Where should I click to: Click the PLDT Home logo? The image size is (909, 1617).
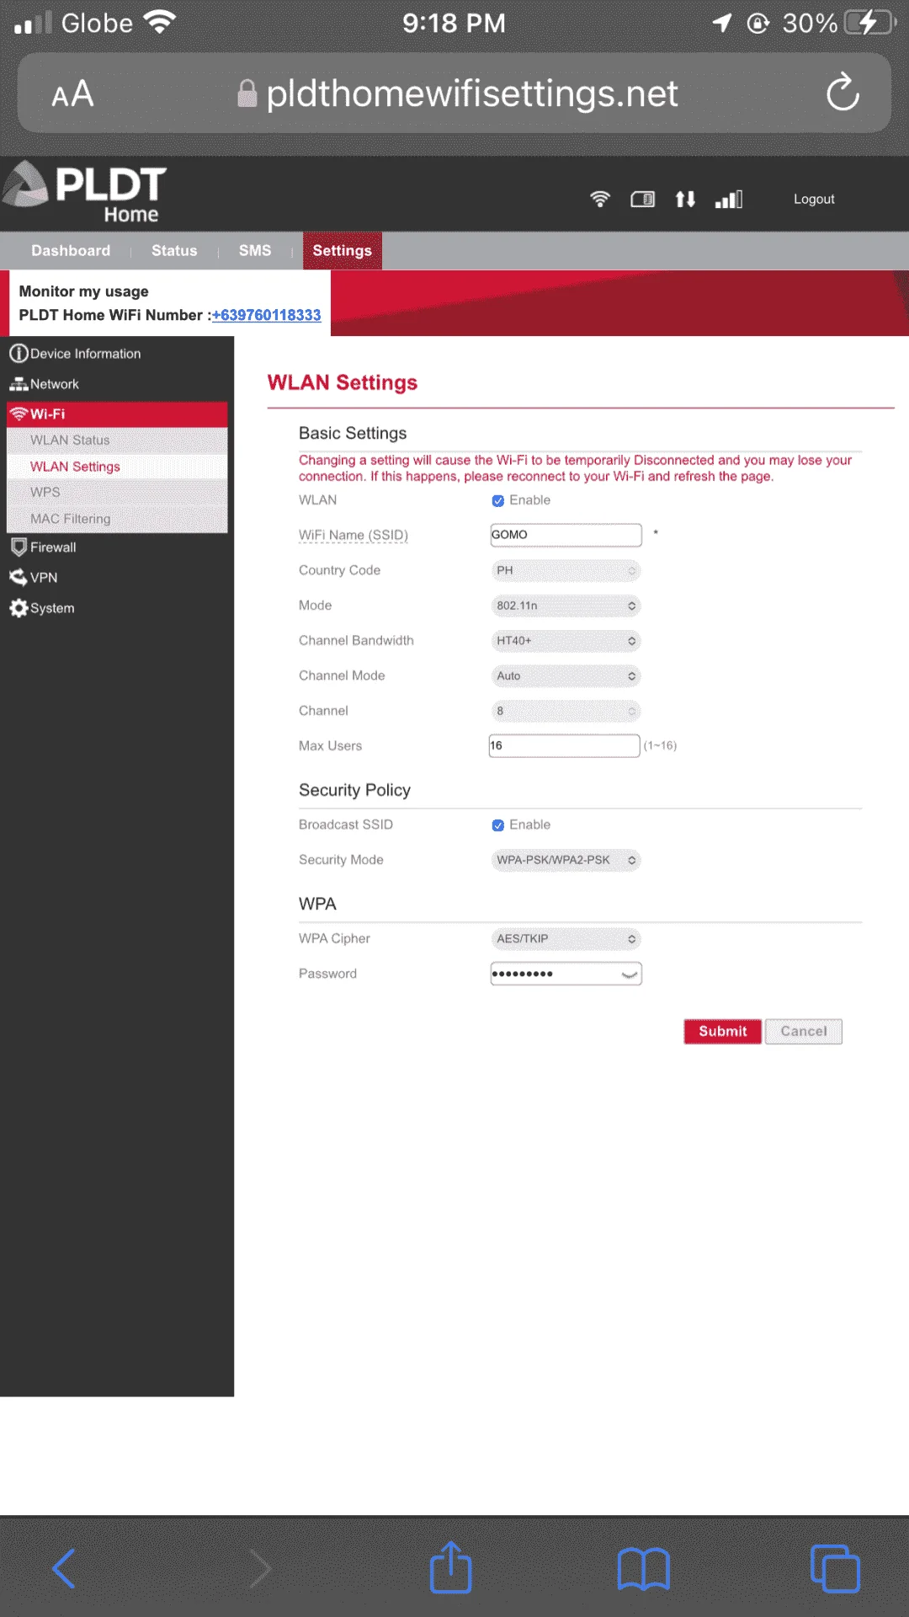click(84, 193)
